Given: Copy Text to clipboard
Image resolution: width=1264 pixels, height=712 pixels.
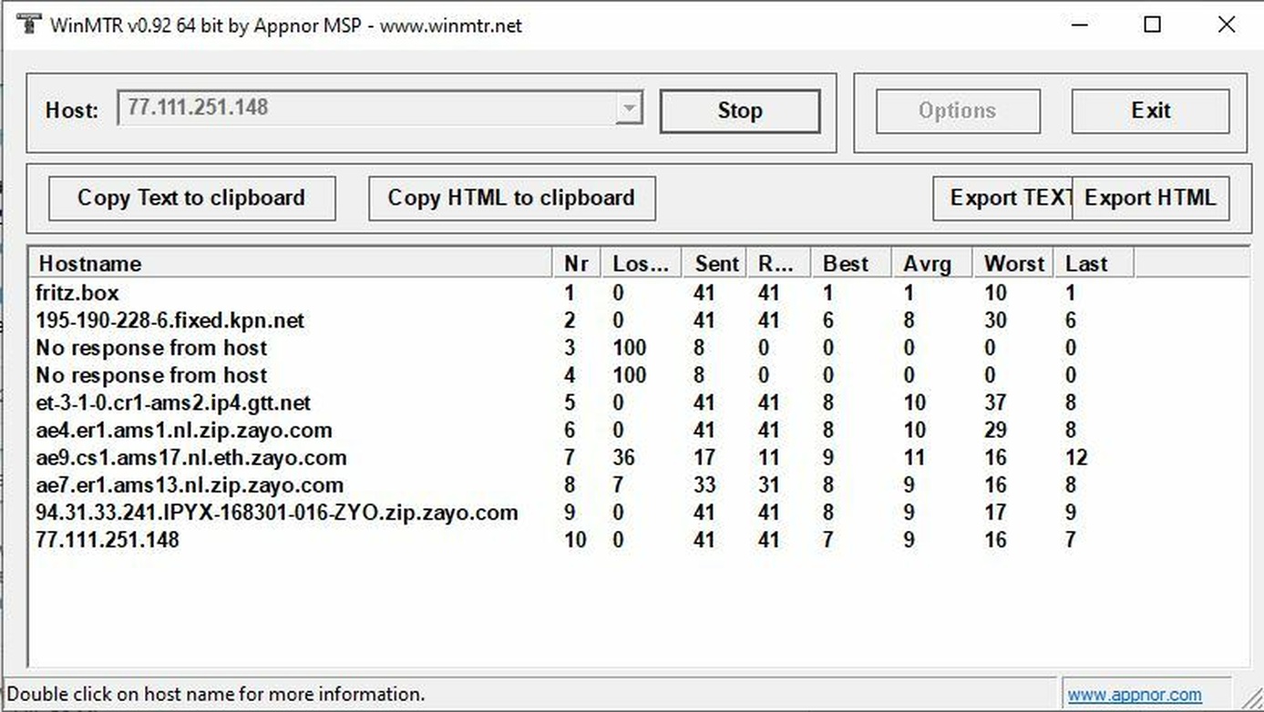Looking at the screenshot, I should pyautogui.click(x=191, y=198).
